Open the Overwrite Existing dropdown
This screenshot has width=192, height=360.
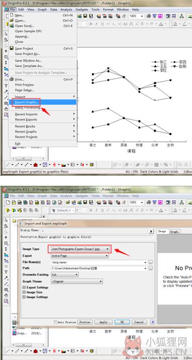tap(65, 274)
